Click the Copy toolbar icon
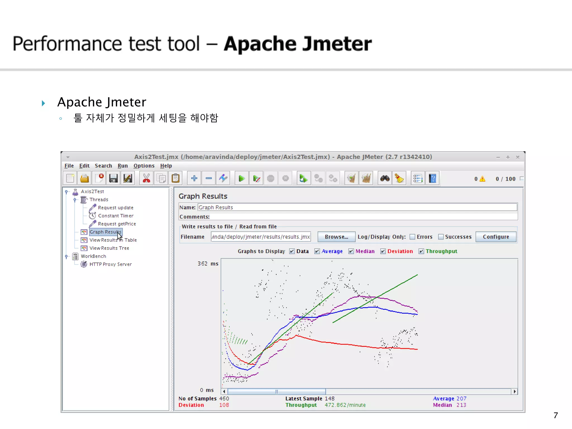This screenshot has width=572, height=429. point(161,178)
